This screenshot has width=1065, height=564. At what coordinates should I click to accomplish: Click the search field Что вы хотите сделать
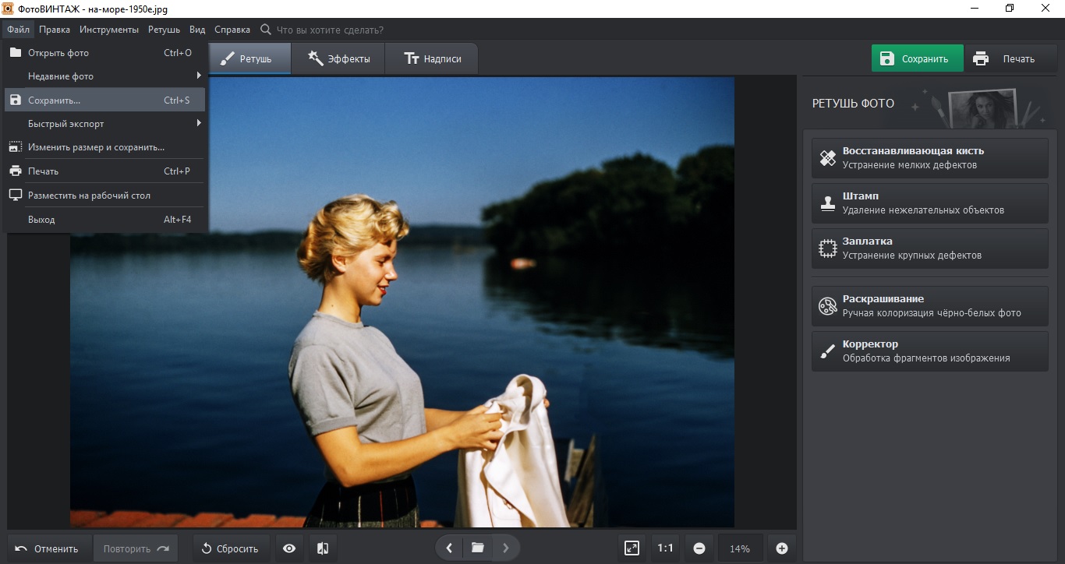tap(330, 30)
